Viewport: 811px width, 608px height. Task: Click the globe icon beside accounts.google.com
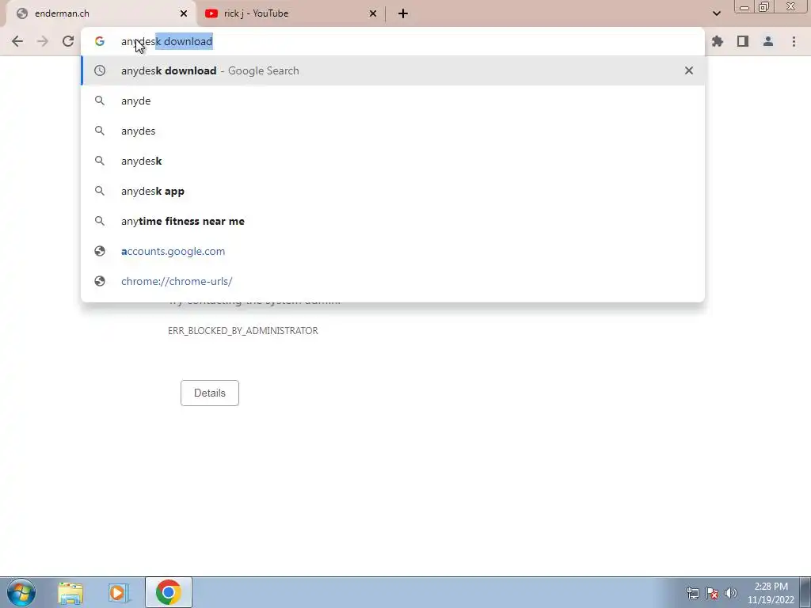[99, 251]
